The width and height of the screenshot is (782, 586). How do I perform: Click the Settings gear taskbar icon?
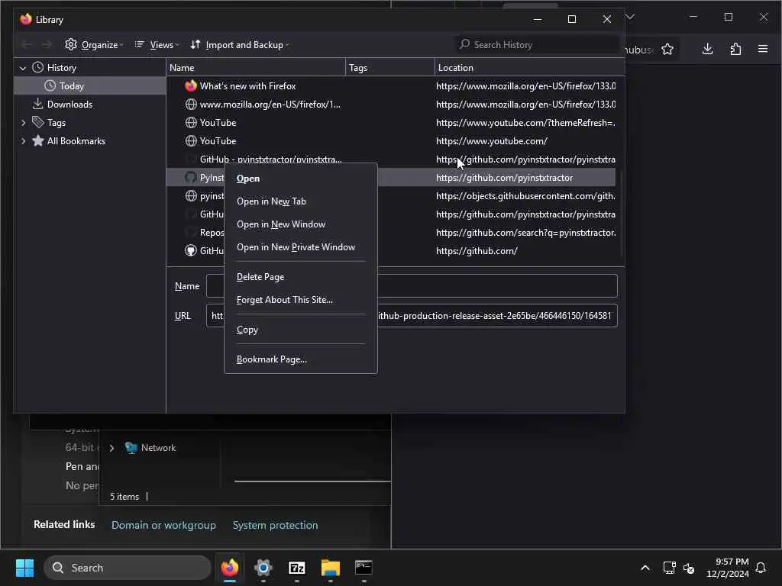click(263, 568)
